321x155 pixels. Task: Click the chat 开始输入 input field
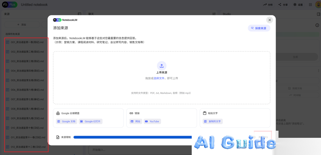[x=140, y=150]
